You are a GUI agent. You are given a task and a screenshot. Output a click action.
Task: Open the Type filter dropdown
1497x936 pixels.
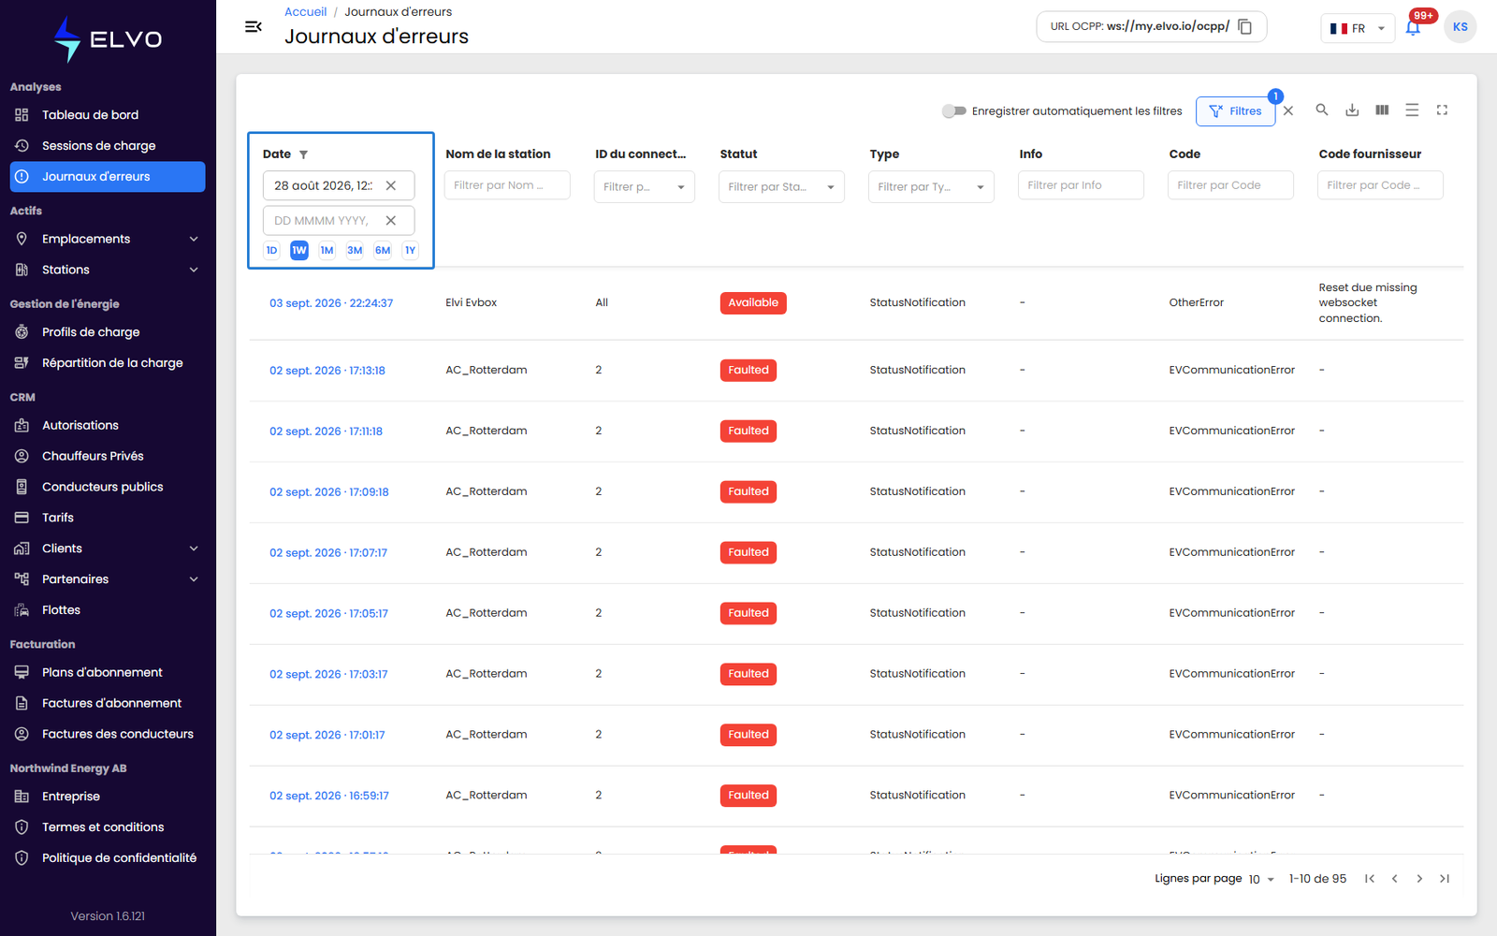[931, 186]
